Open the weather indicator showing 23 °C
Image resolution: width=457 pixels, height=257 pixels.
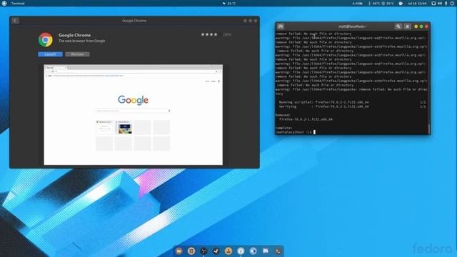coord(229,3)
